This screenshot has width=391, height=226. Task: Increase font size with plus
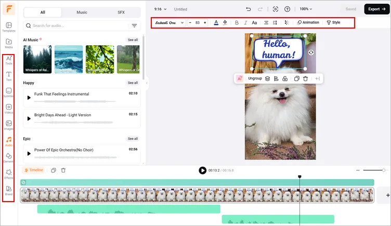coord(205,23)
